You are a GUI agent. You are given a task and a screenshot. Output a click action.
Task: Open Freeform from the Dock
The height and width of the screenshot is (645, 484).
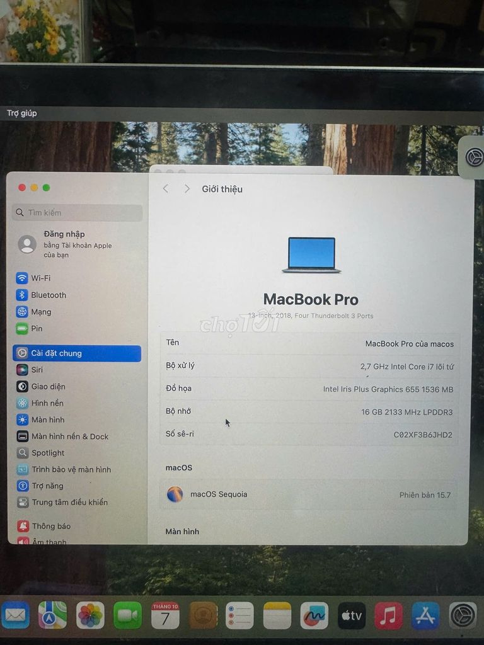click(x=314, y=615)
